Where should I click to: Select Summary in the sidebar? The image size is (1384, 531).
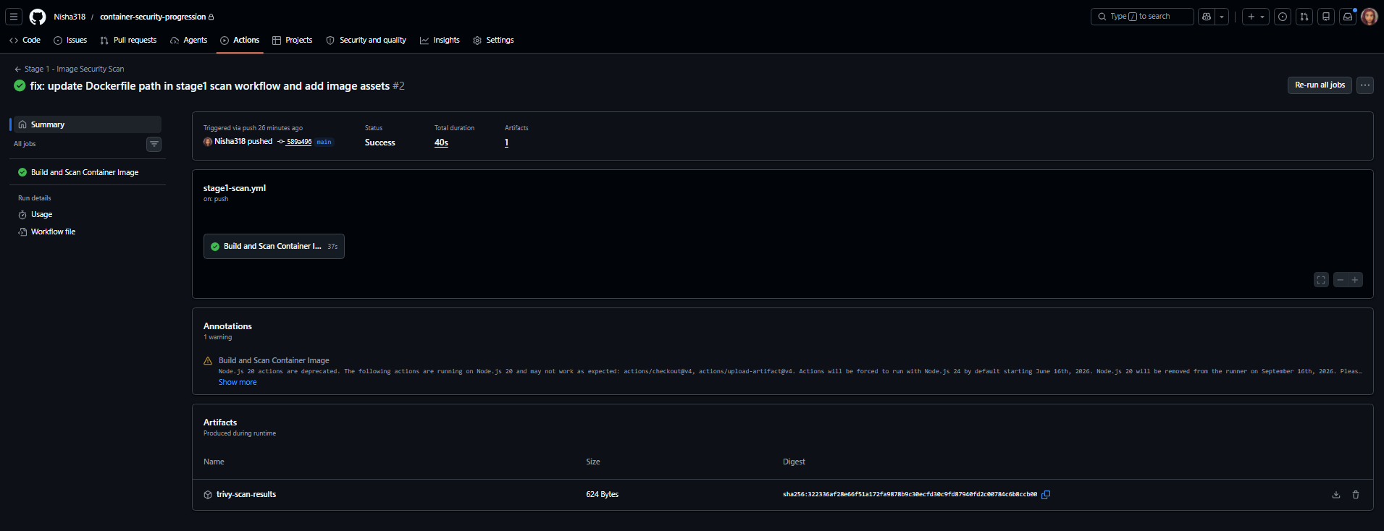point(86,124)
